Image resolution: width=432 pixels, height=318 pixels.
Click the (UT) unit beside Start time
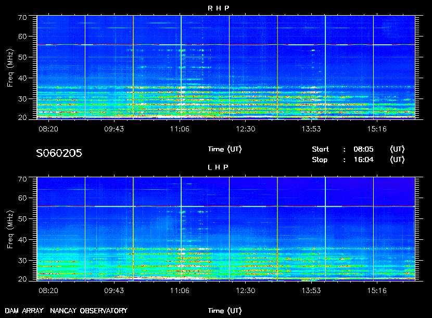point(397,149)
